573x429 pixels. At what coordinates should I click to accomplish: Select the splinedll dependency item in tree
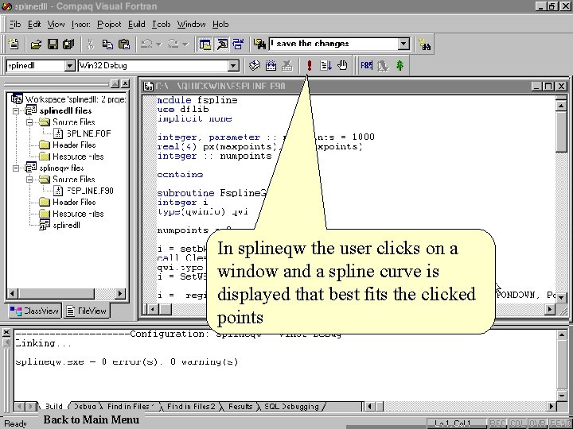click(x=66, y=225)
